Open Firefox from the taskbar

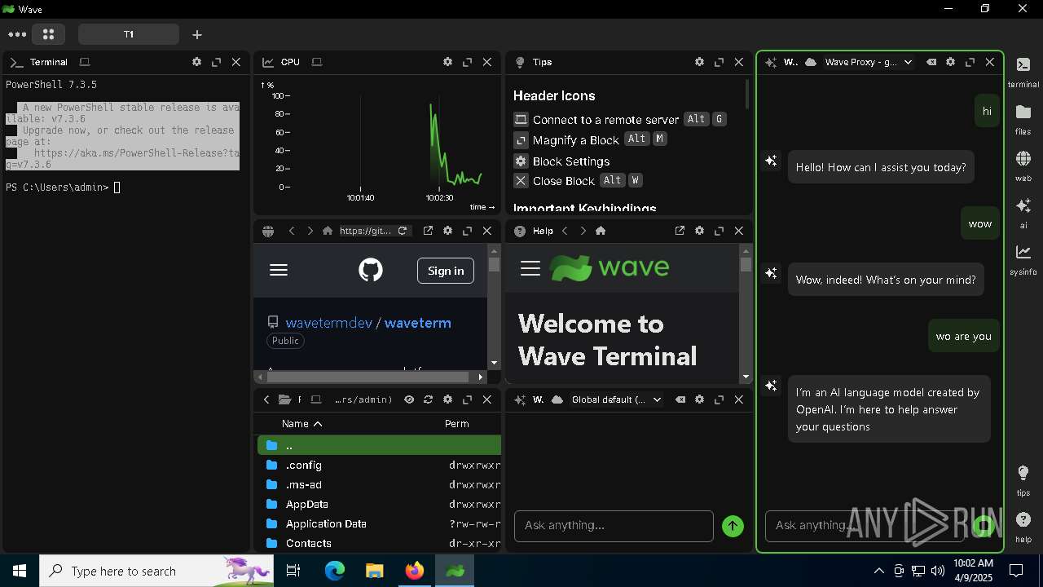[x=415, y=571]
